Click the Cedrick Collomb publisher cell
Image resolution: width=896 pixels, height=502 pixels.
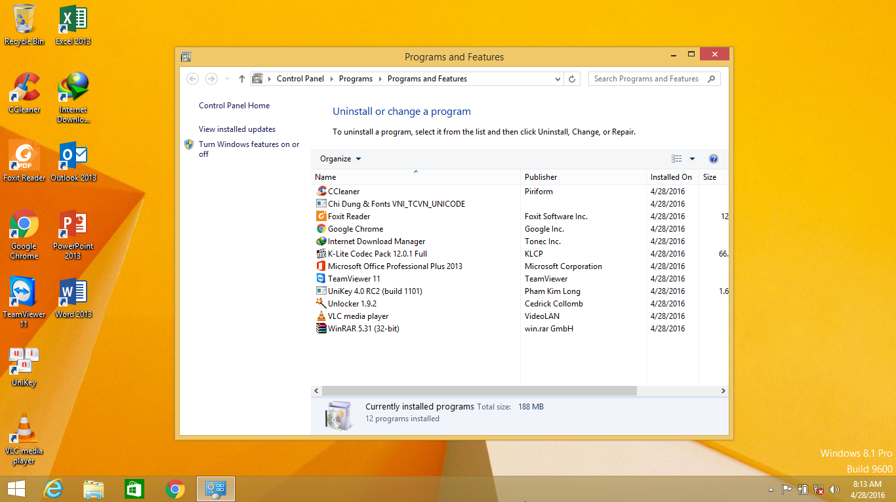(554, 303)
